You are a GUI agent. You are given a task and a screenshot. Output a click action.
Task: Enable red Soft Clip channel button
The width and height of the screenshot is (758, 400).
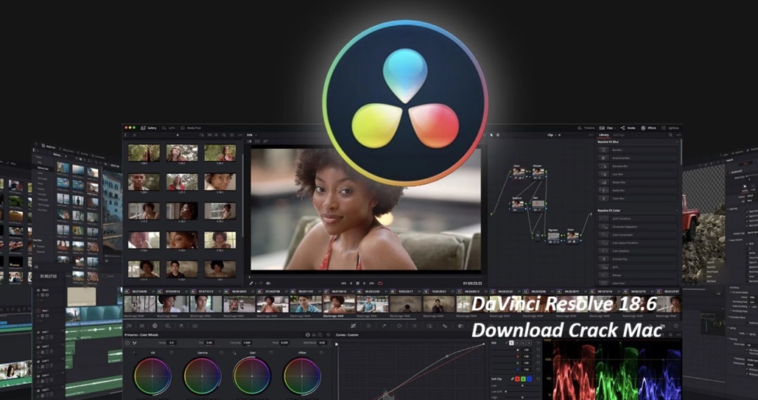(x=517, y=379)
